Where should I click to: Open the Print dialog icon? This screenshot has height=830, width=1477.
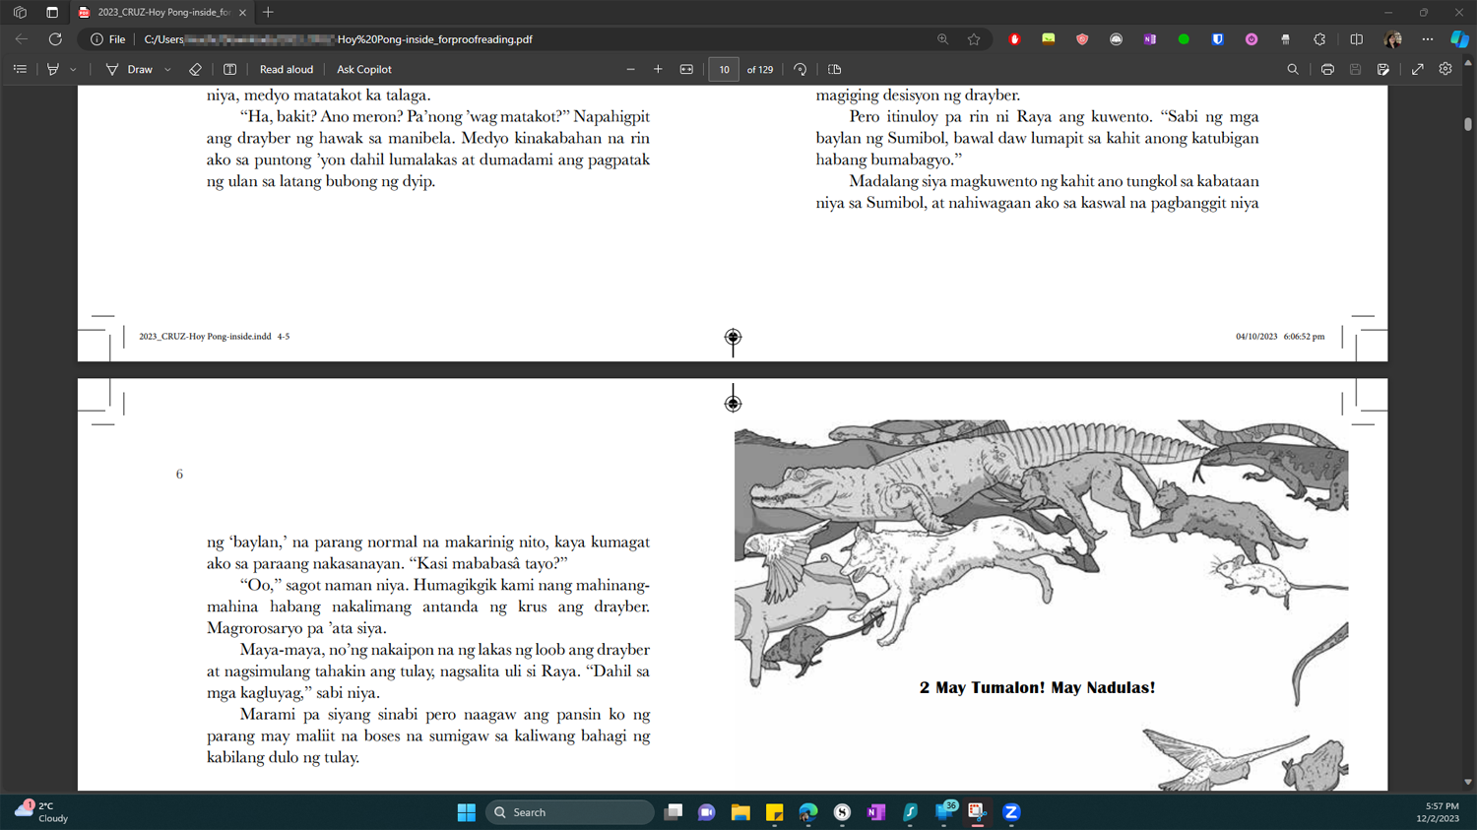coord(1327,70)
